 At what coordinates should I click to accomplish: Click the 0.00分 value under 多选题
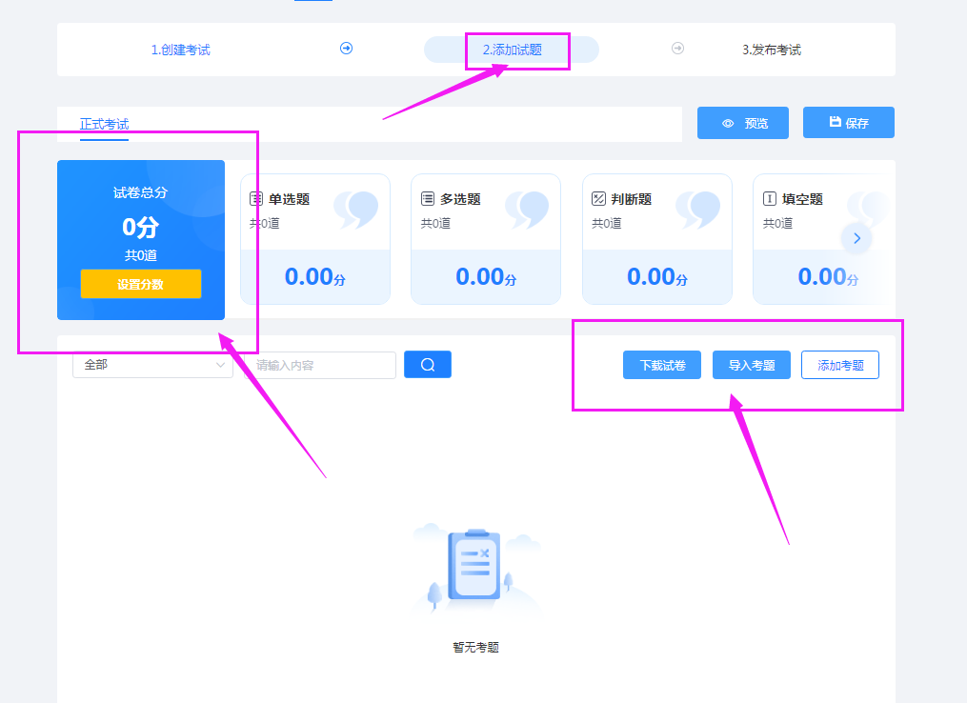point(486,277)
